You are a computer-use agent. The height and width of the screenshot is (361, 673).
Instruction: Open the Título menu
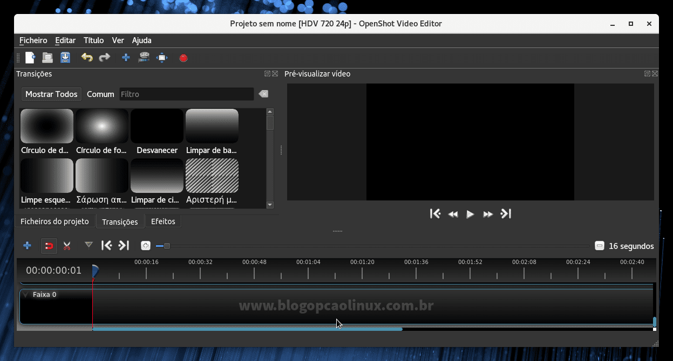[93, 40]
